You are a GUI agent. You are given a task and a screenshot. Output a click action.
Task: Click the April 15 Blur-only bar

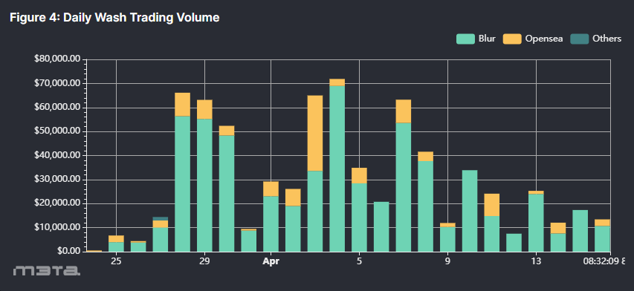(x=580, y=231)
